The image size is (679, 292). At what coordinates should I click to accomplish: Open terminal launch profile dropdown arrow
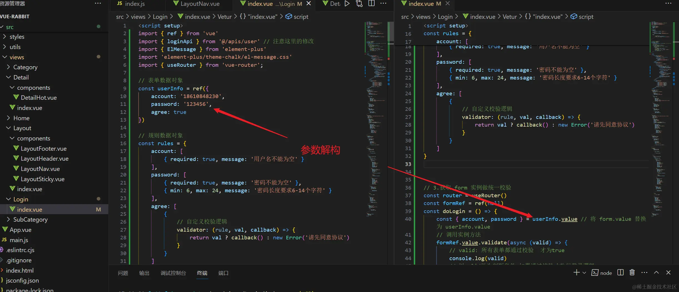click(x=584, y=273)
